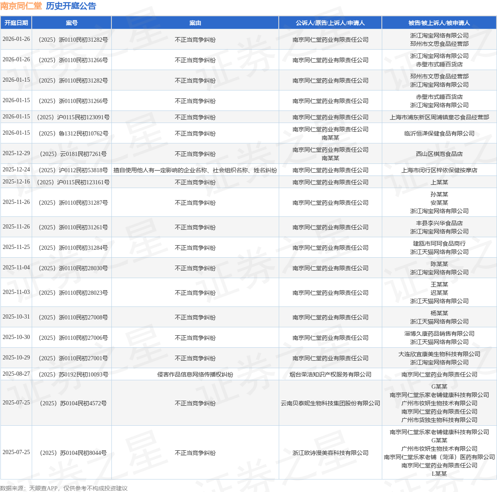Click the date 2025-12-29
This screenshot has height=492, width=497.
(16, 153)
